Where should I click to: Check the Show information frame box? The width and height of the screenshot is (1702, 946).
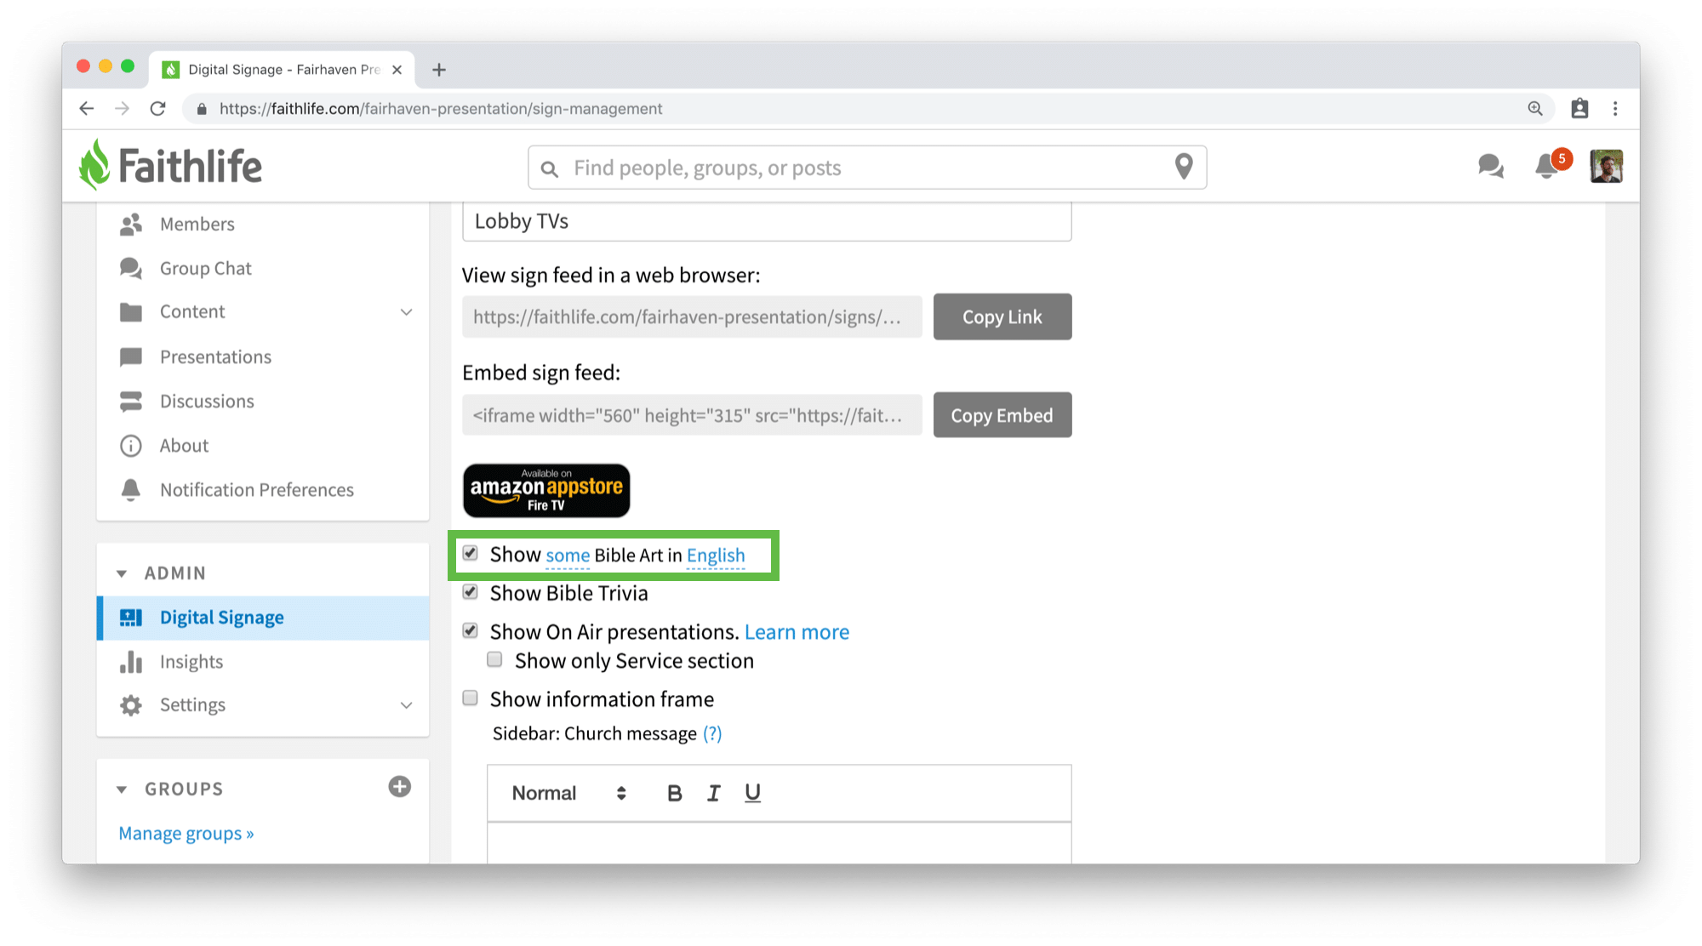pos(471,698)
